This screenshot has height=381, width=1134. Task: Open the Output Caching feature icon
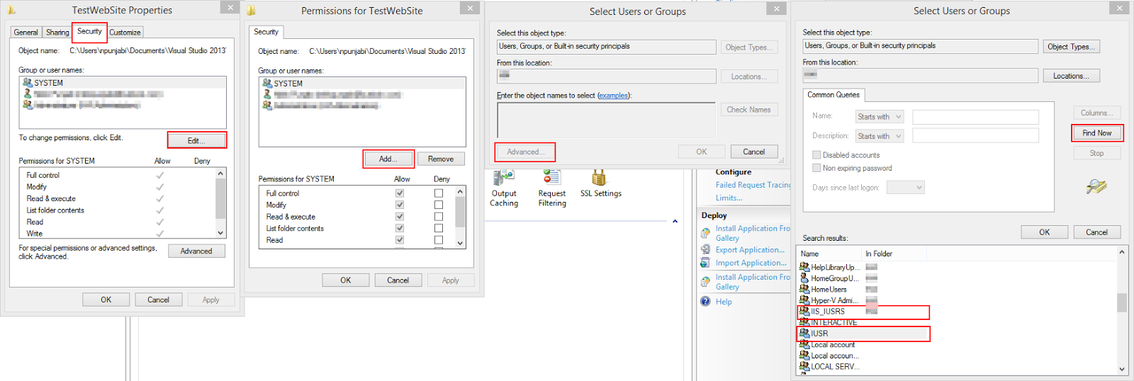click(x=504, y=177)
